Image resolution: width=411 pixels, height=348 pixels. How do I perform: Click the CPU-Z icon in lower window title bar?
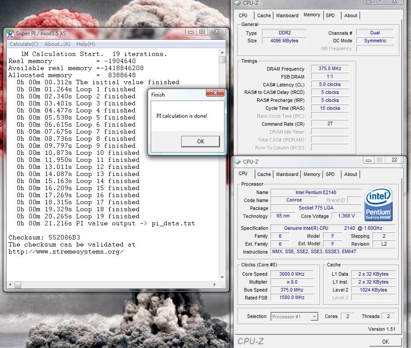[237, 161]
